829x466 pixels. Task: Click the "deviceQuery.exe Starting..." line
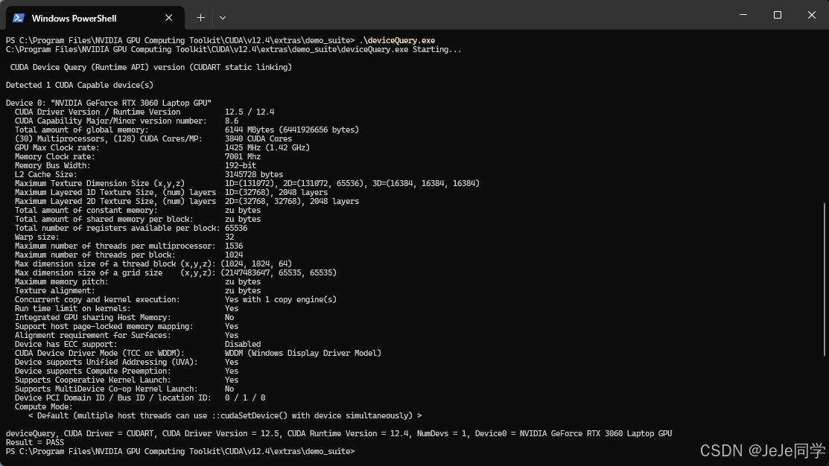pos(234,50)
